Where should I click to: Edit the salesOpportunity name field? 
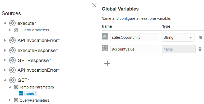pyautogui.click(x=135, y=37)
